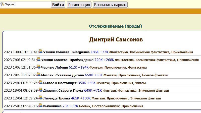Click date 2023 7/06 02:49:31
Viewport: 201px width, 113px height.
coord(20,60)
